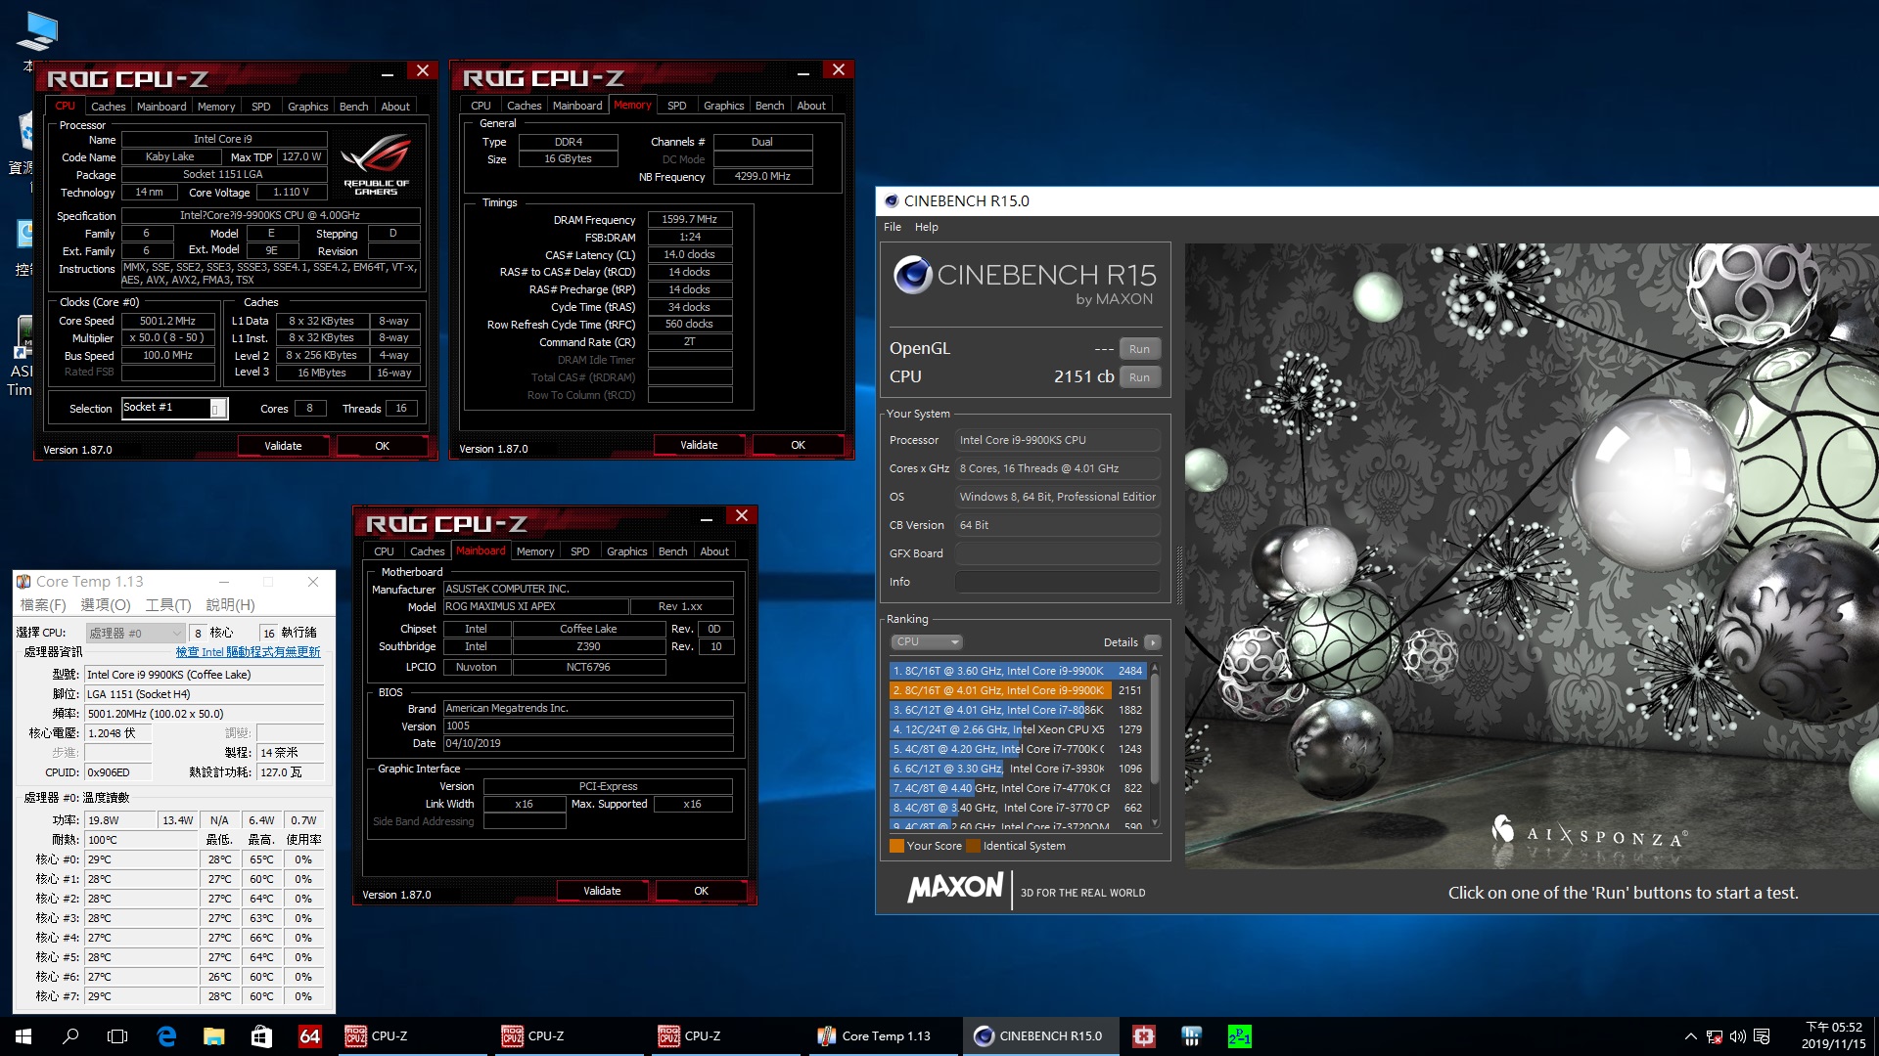The height and width of the screenshot is (1056, 1879).
Task: Click OK in Memory CPU-Z window
Action: (799, 445)
